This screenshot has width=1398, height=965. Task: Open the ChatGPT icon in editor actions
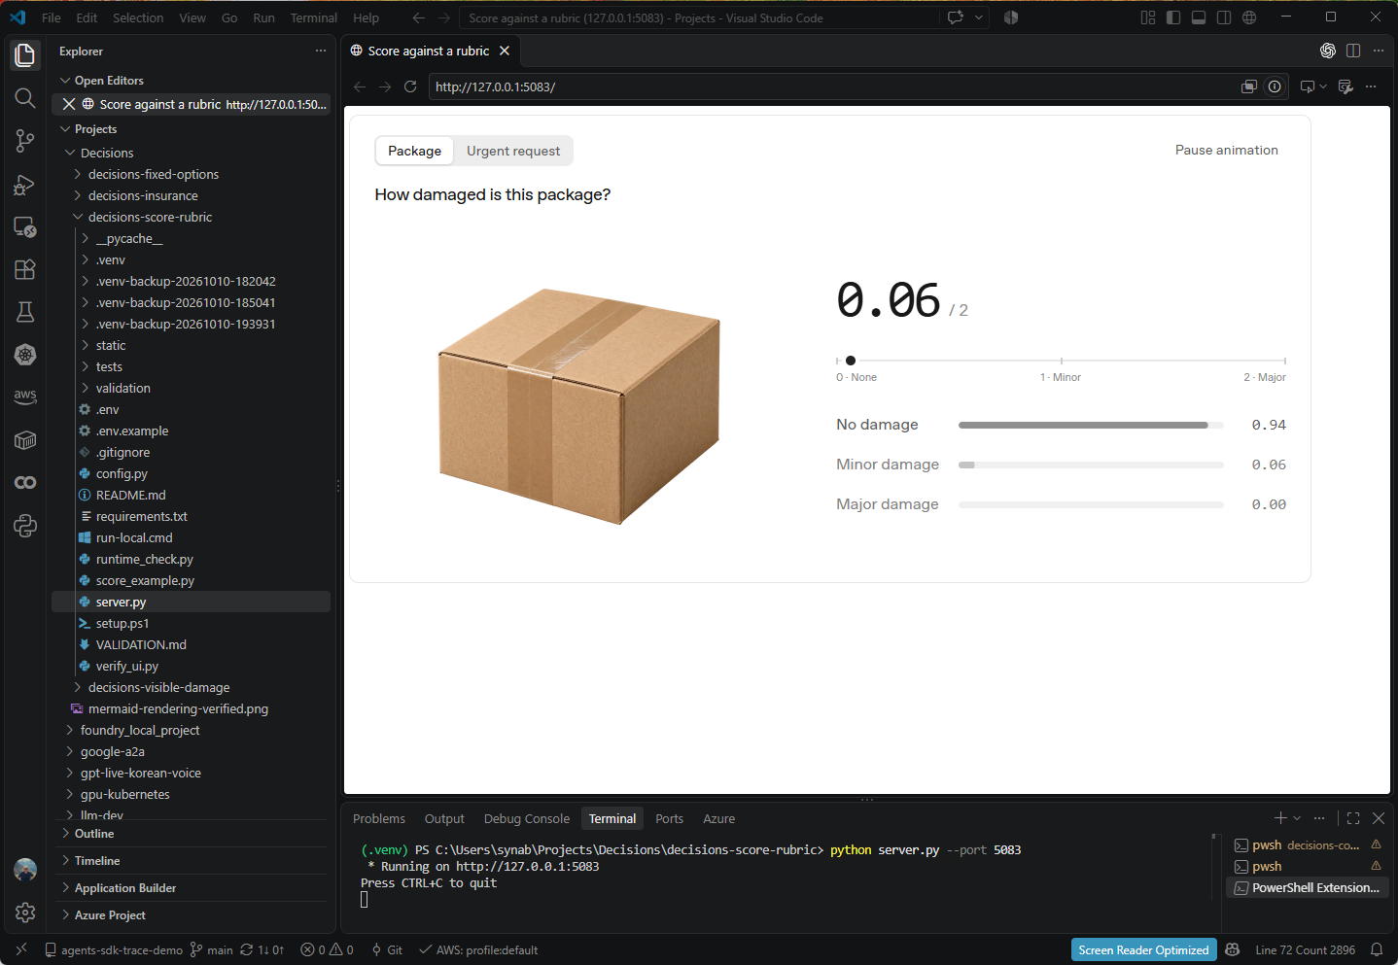1327,51
